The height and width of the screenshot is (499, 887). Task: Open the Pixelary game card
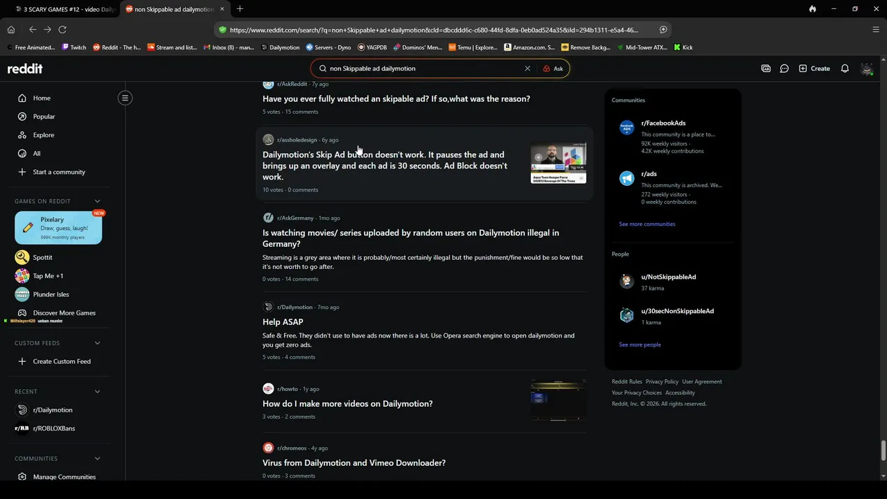(x=58, y=228)
